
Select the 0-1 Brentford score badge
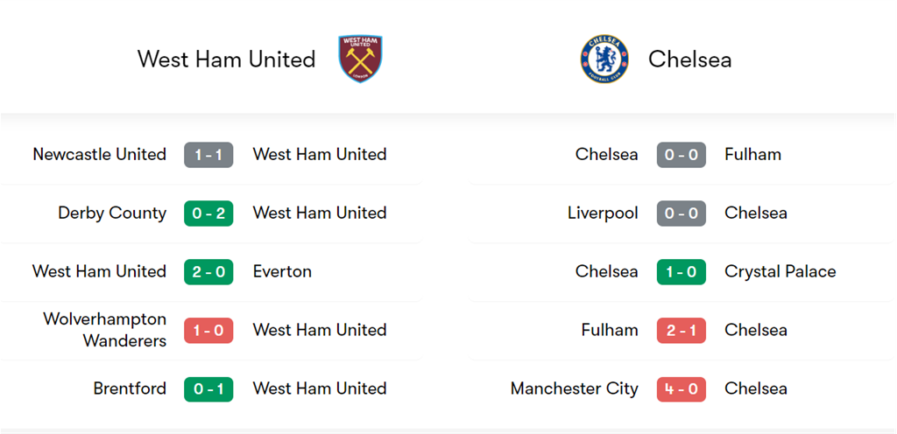click(208, 389)
